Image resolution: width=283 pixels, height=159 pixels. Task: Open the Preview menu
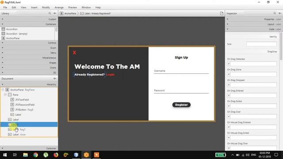73,8
